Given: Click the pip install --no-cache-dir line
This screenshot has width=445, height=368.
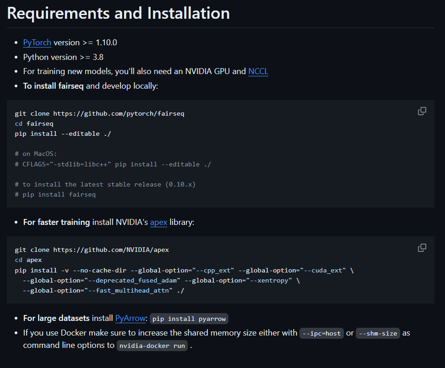Looking at the screenshot, I should pos(184,271).
